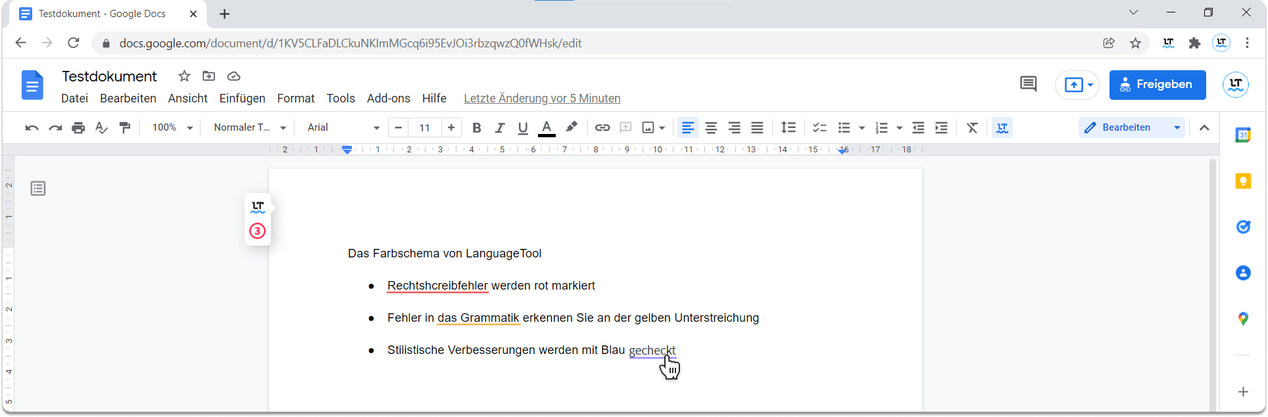Open the insert image dropdown arrow
The width and height of the screenshot is (1268, 417).
point(662,127)
